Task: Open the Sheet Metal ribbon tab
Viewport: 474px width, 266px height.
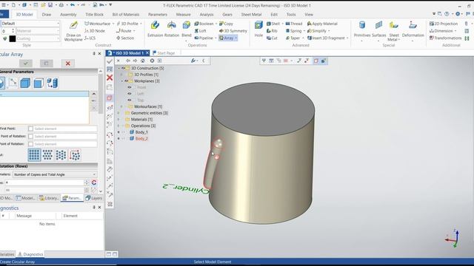Action: pyautogui.click(x=251, y=15)
